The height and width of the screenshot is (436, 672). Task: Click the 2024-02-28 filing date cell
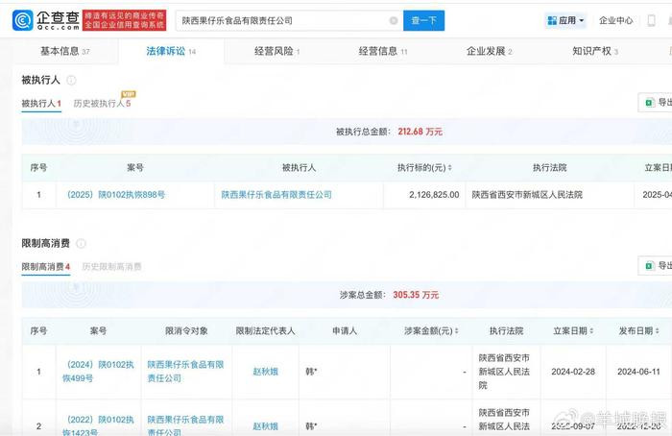(573, 372)
